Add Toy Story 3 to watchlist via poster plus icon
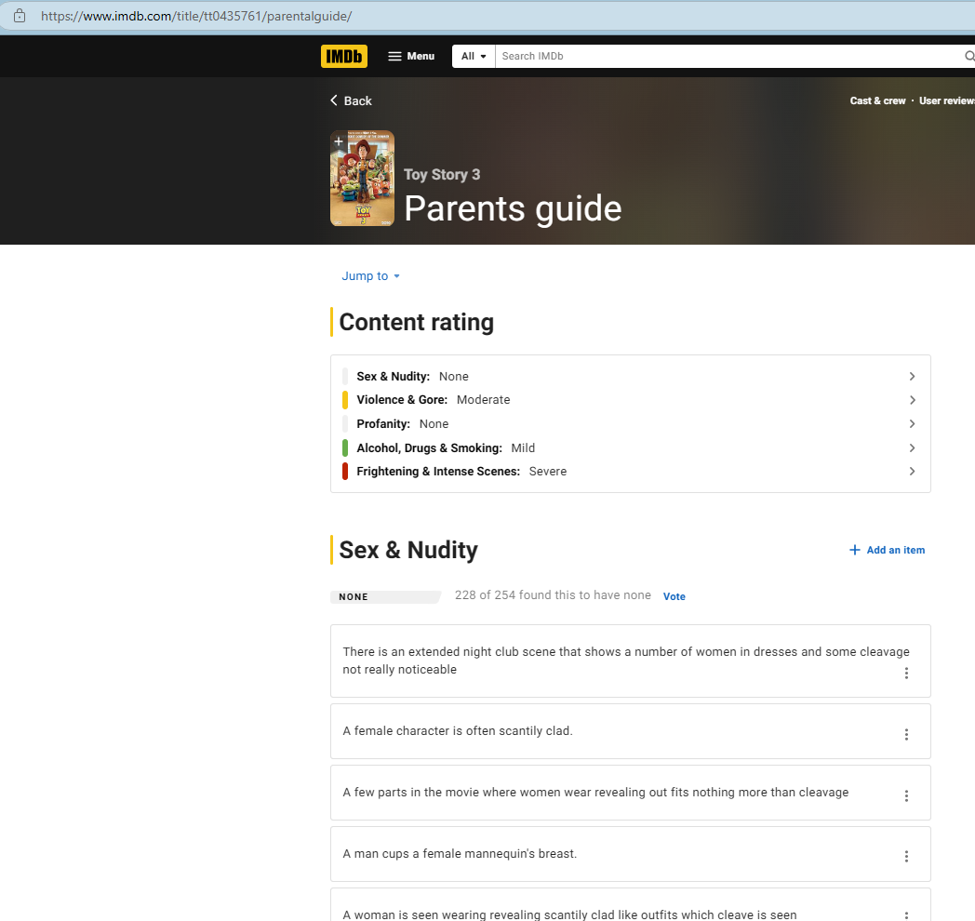Screen dimensions: 975x921 pyautogui.click(x=338, y=141)
